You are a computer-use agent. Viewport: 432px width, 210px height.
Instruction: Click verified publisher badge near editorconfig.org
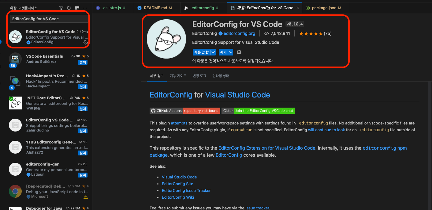220,33
